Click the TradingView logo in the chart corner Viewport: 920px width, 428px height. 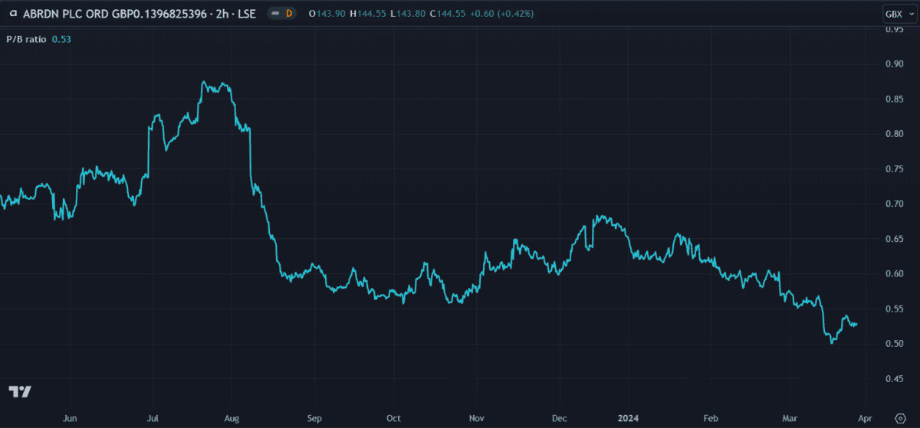click(x=20, y=391)
